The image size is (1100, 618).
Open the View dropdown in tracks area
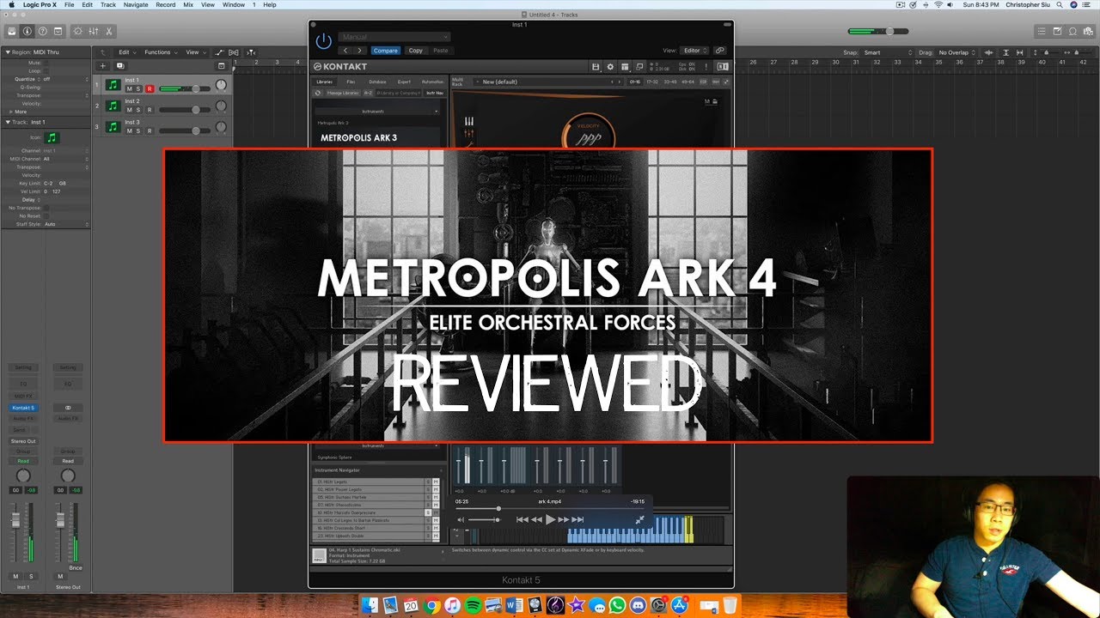click(x=195, y=52)
